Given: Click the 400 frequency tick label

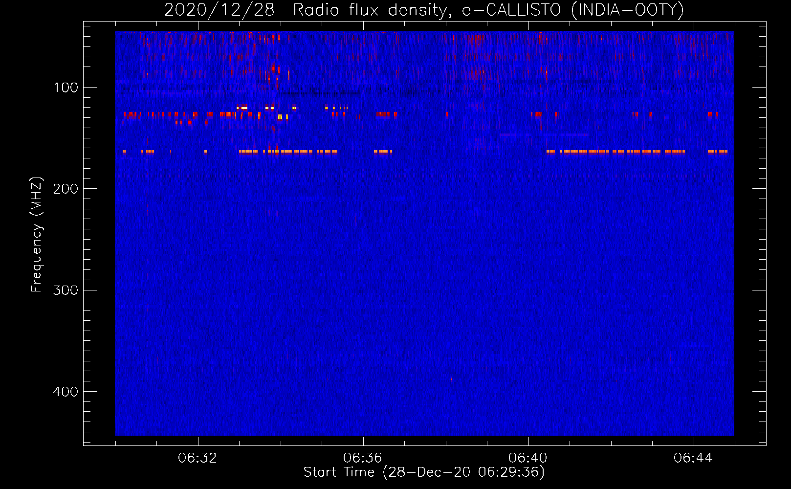Looking at the screenshot, I should pyautogui.click(x=66, y=392).
